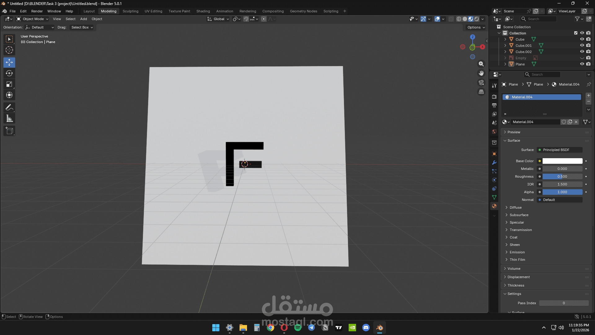Image resolution: width=595 pixels, height=335 pixels.
Task: Toggle camera view button in viewport
Action: [x=481, y=83]
